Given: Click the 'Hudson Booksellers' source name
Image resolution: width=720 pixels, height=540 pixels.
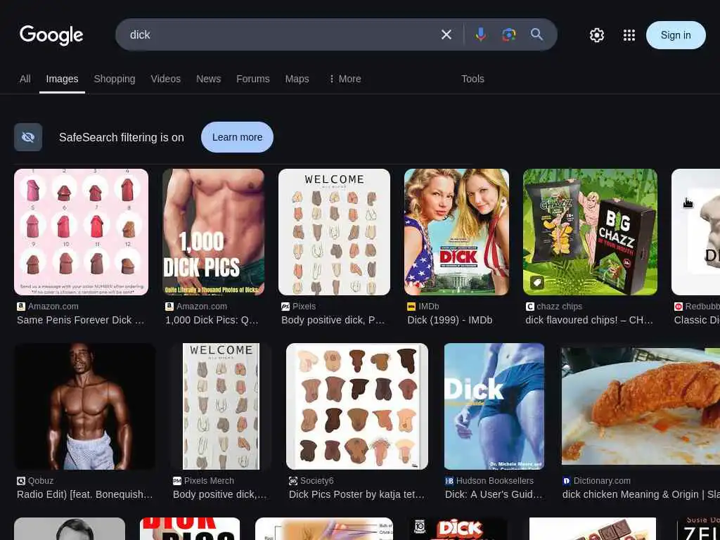Looking at the screenshot, I should coord(495,481).
